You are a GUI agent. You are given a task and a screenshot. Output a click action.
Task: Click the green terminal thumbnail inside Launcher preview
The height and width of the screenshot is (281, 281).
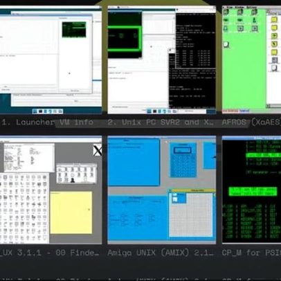click(74, 30)
